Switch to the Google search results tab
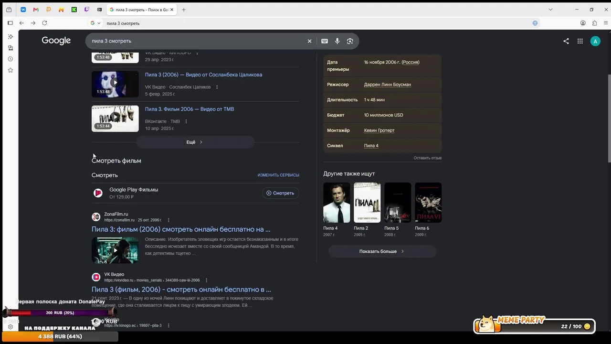Screen dimensions: 611x344 (x=141, y=10)
